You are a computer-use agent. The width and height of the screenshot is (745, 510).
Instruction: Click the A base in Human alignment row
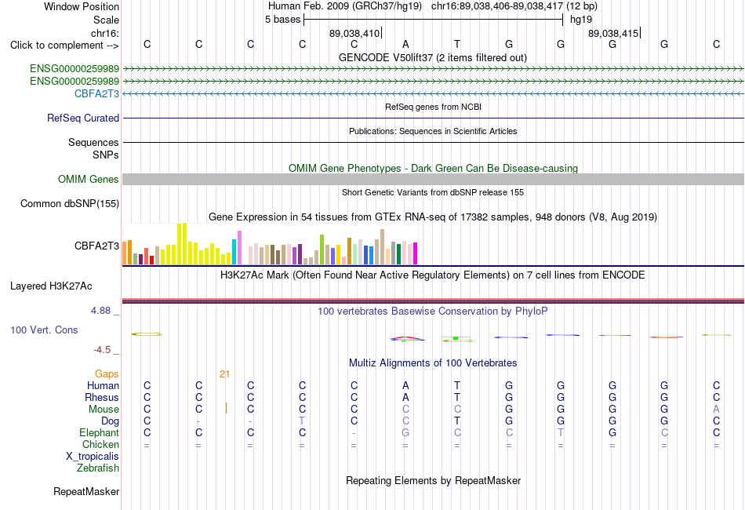(x=405, y=385)
